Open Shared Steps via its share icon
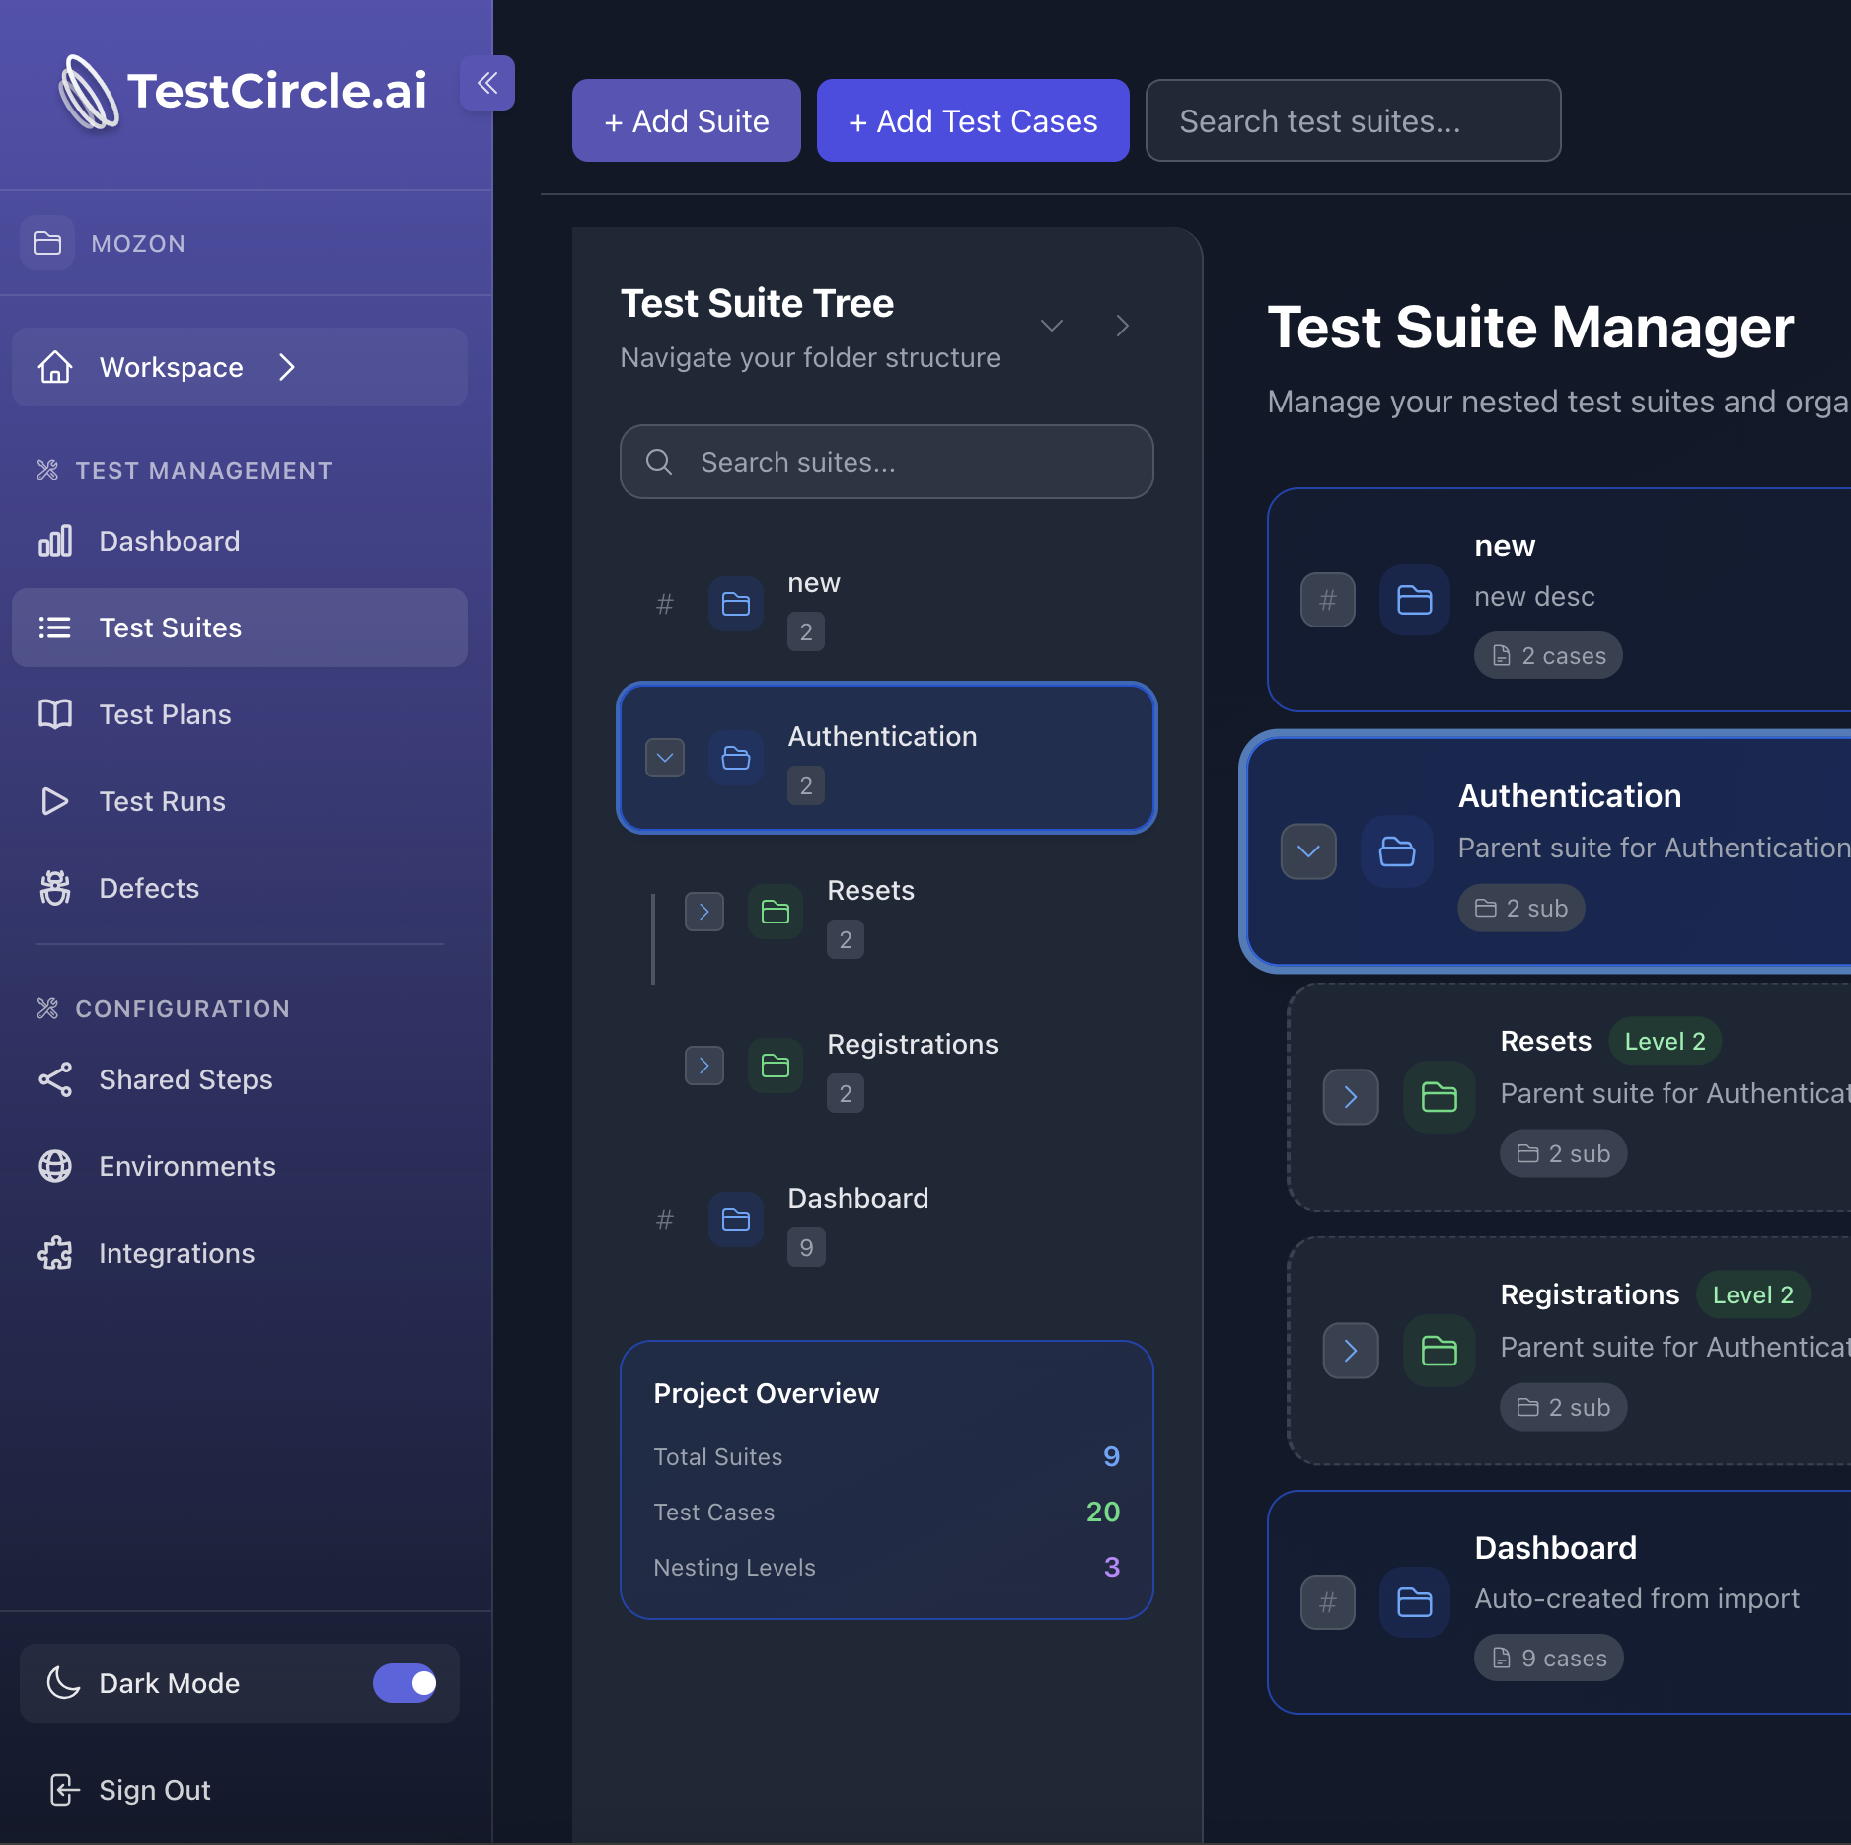Screen dimensions: 1851x1845 (x=56, y=1079)
